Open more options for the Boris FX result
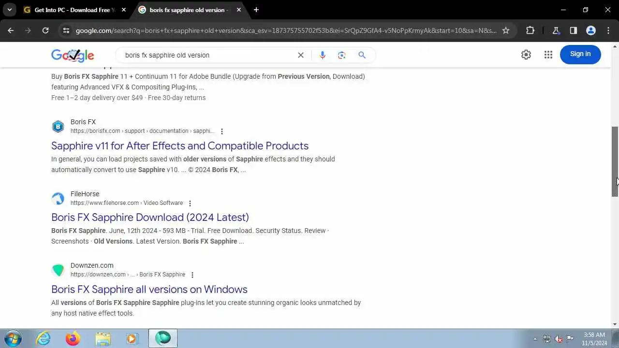Screen dimensions: 619x348 (222, 131)
